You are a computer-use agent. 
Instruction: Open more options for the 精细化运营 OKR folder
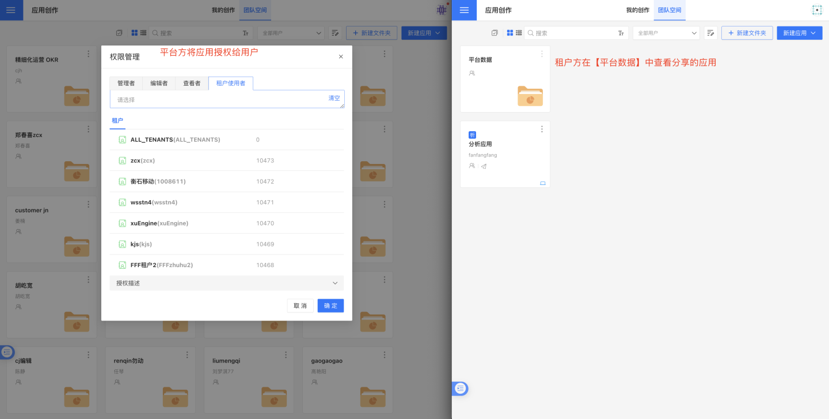[89, 54]
